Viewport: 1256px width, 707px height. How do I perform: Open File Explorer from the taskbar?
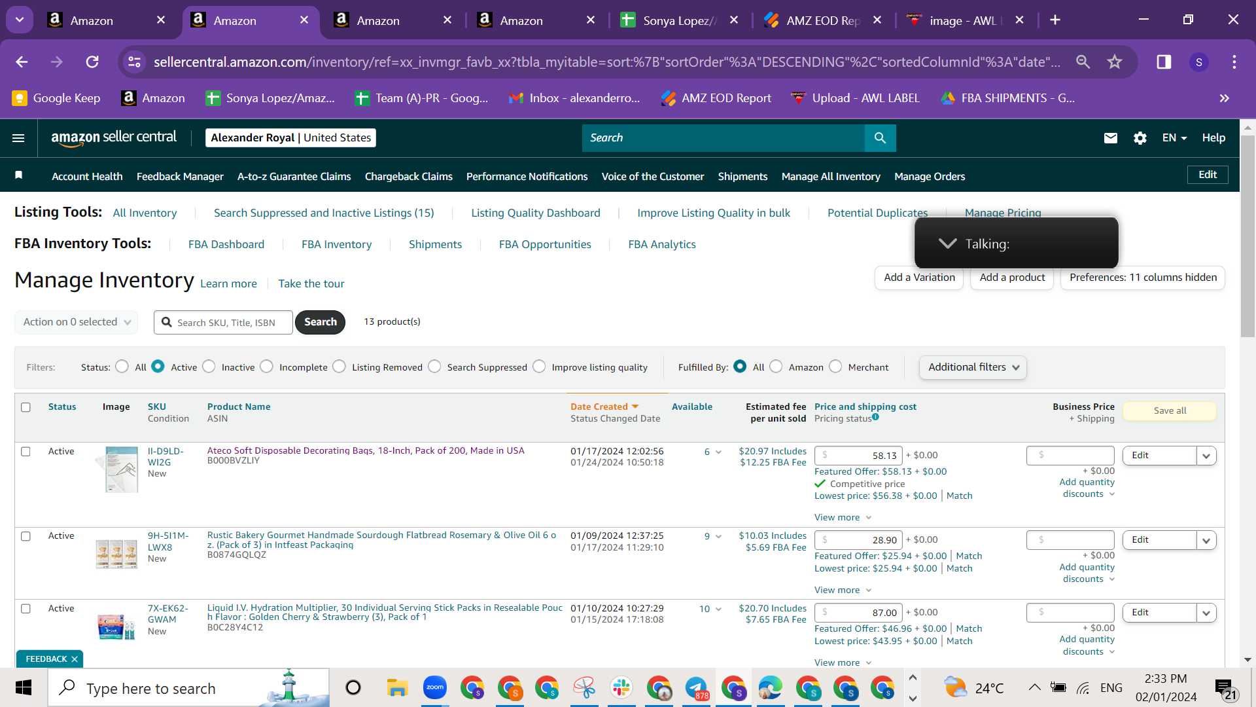pyautogui.click(x=397, y=688)
